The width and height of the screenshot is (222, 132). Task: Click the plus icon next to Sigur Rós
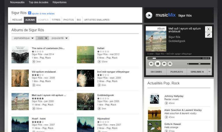point(29,13)
